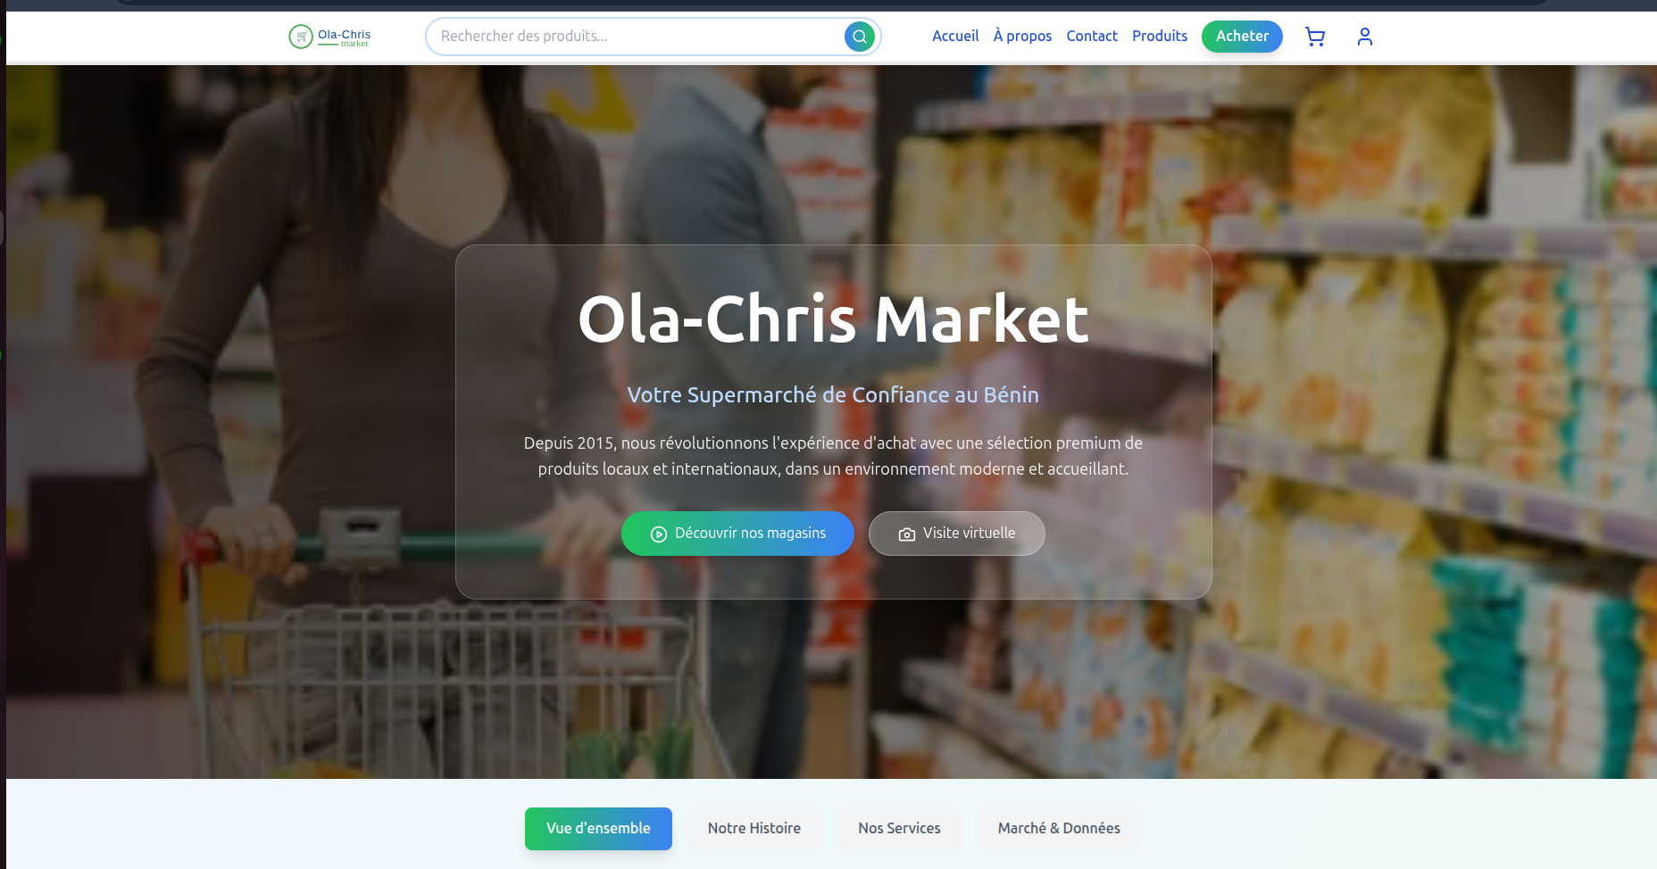Navigate to Produits
The image size is (1657, 869).
coord(1160,36)
